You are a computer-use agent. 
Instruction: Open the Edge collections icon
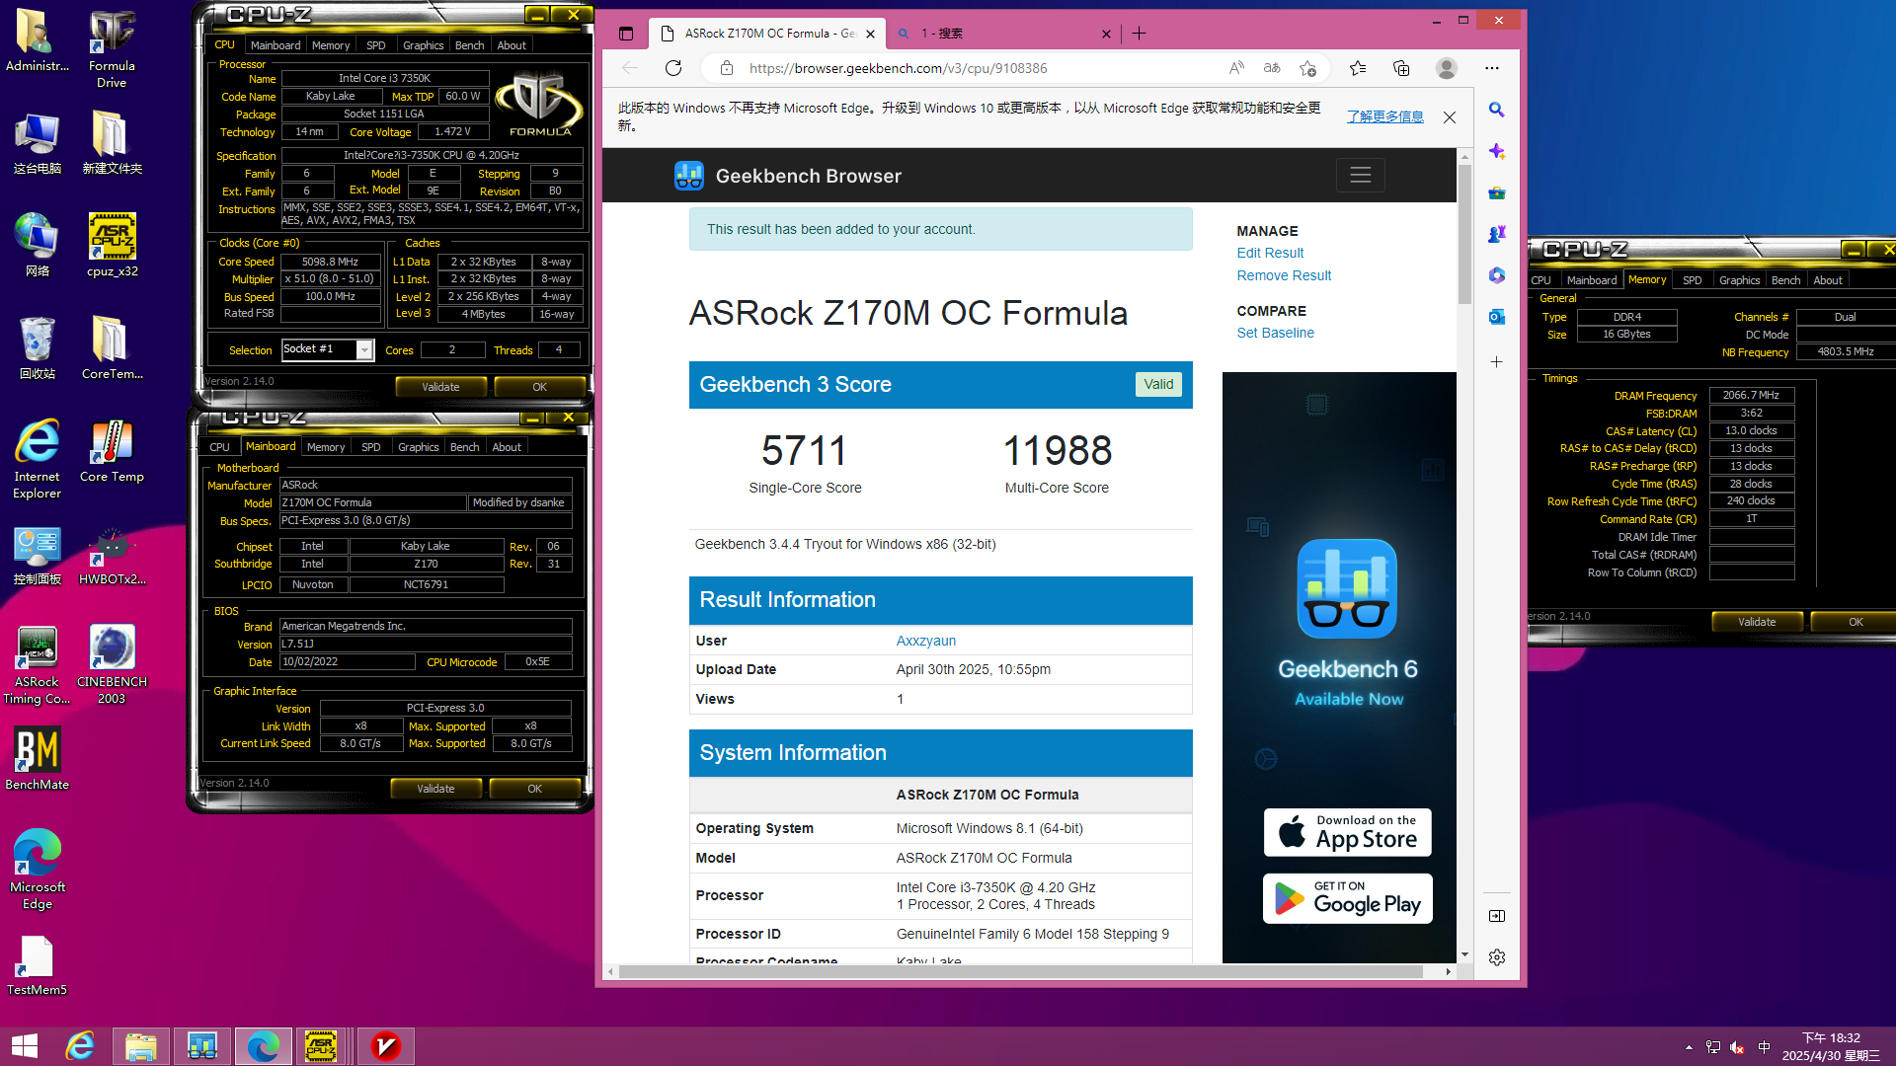[1401, 68]
